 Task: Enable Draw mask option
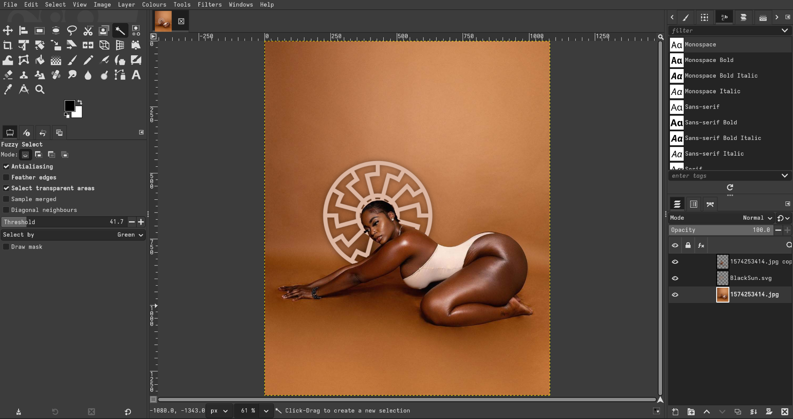click(x=6, y=246)
